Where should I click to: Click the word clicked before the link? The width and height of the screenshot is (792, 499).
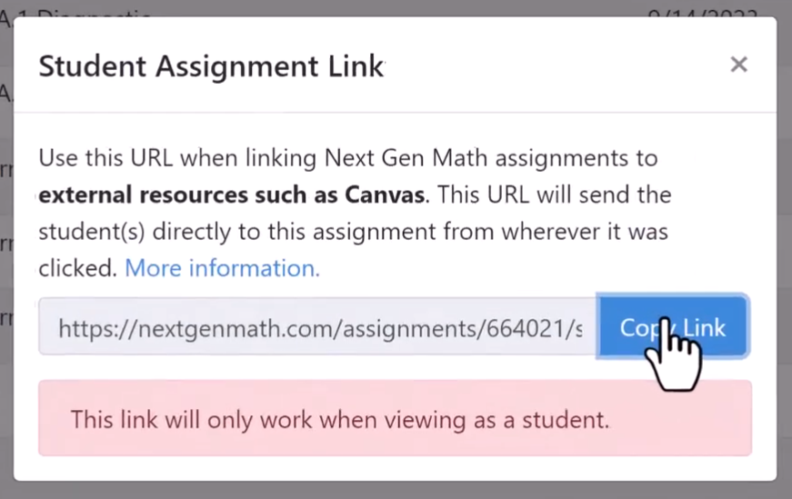(x=78, y=268)
